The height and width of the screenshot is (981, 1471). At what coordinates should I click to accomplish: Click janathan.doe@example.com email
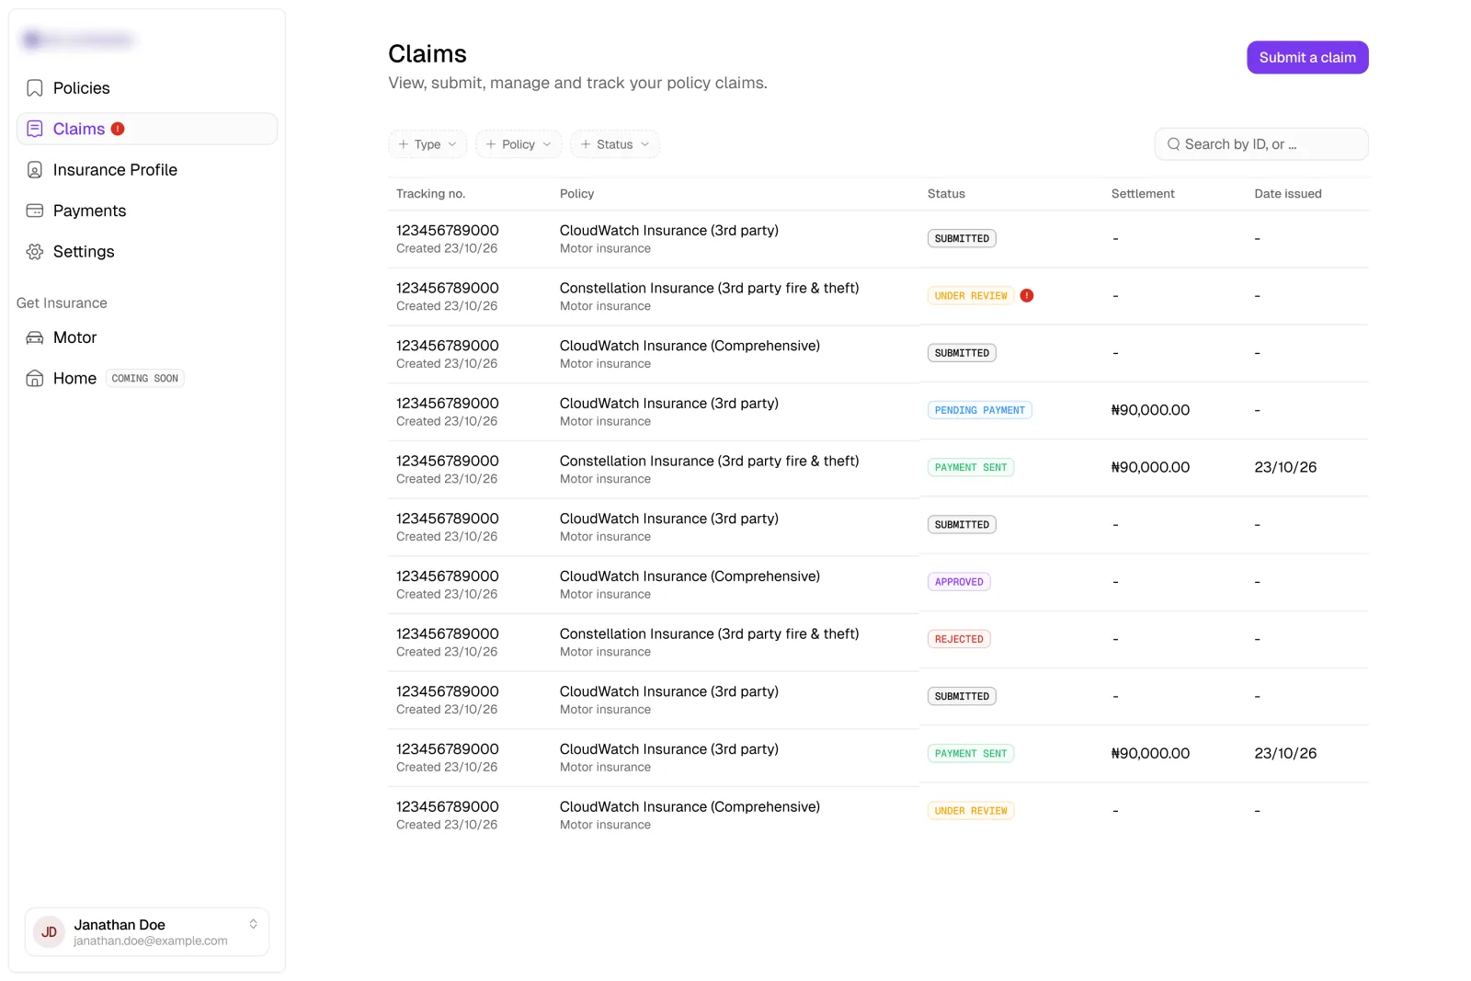(x=151, y=941)
